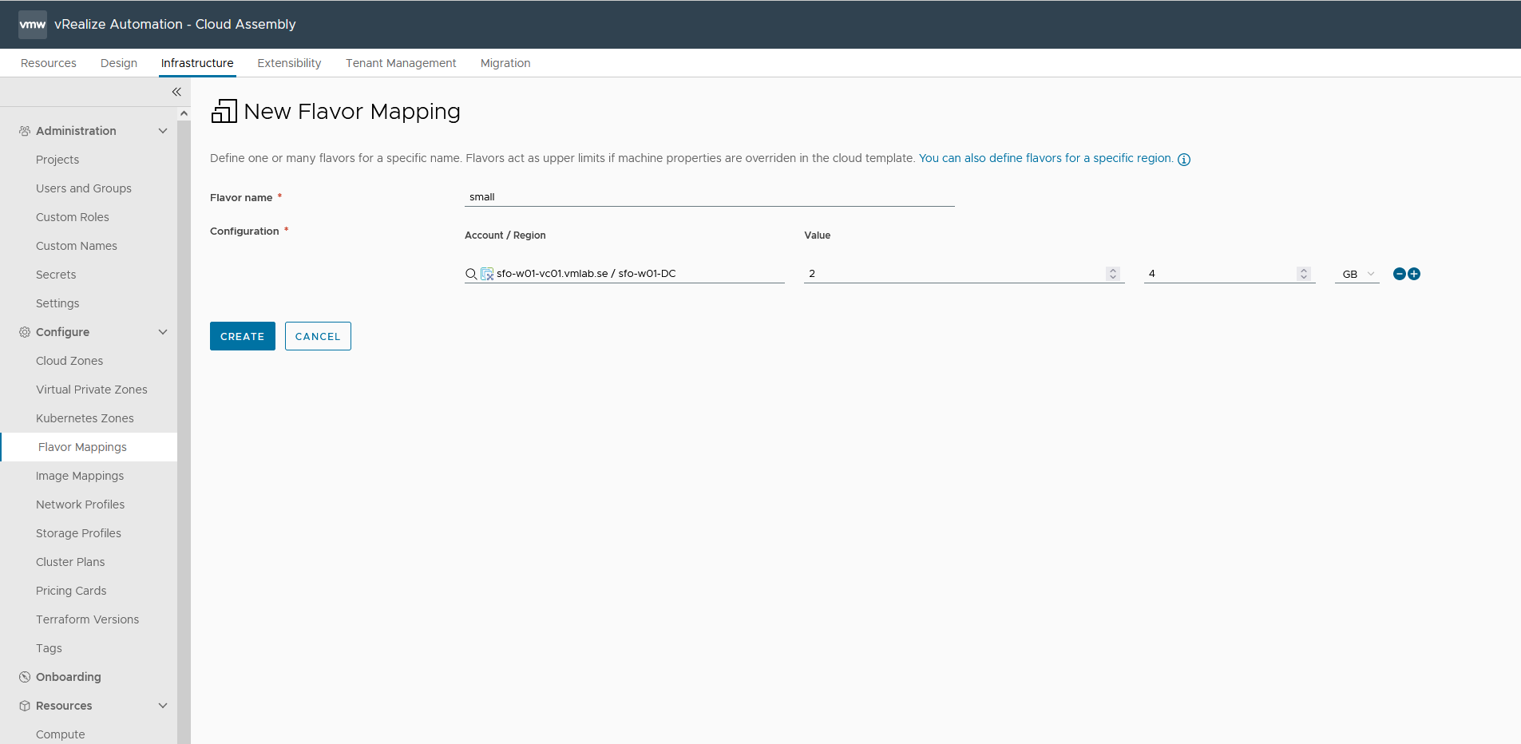Click the Configure gear icon
Screen dimensions: 1521x744
point(25,332)
